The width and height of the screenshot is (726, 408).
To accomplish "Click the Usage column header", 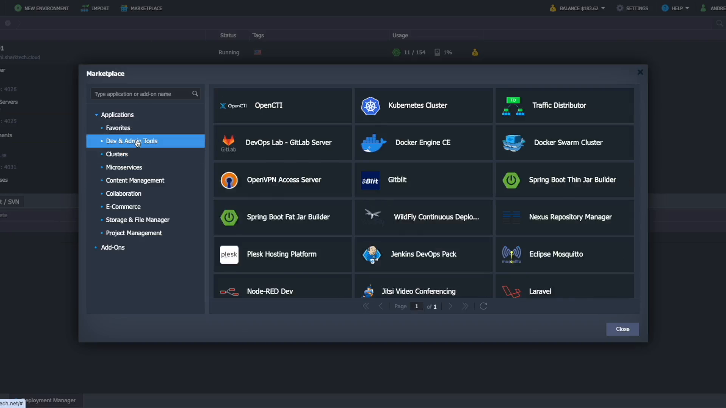I will [x=400, y=35].
